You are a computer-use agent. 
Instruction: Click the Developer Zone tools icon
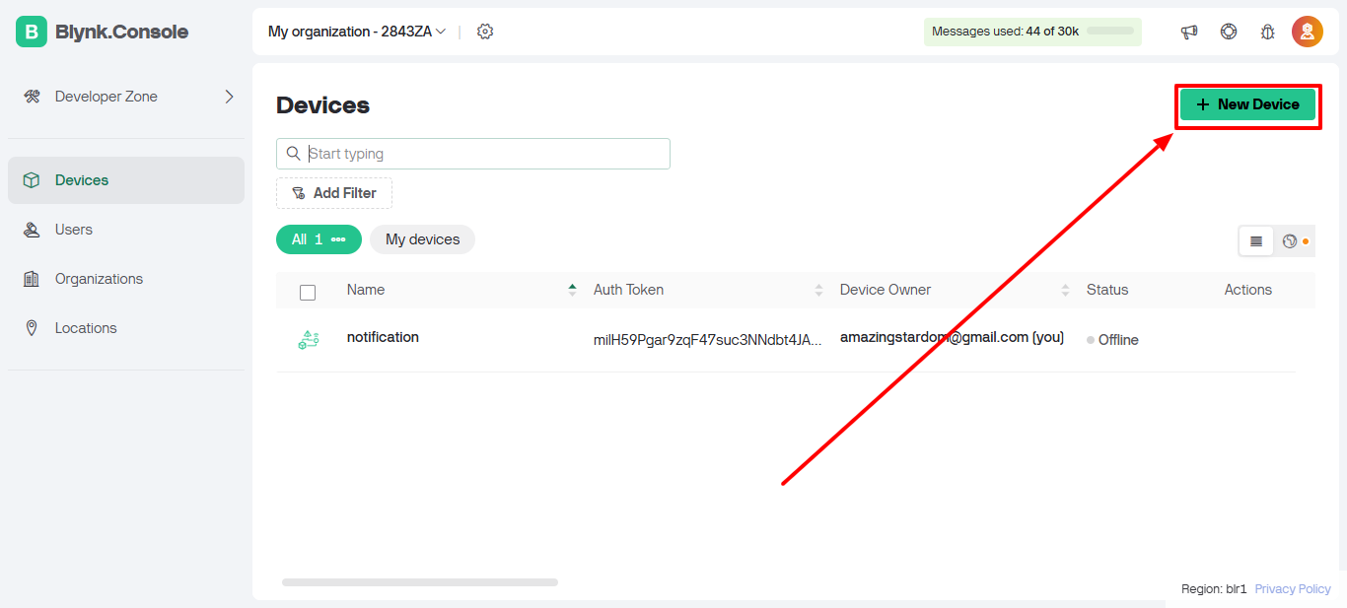pos(32,97)
